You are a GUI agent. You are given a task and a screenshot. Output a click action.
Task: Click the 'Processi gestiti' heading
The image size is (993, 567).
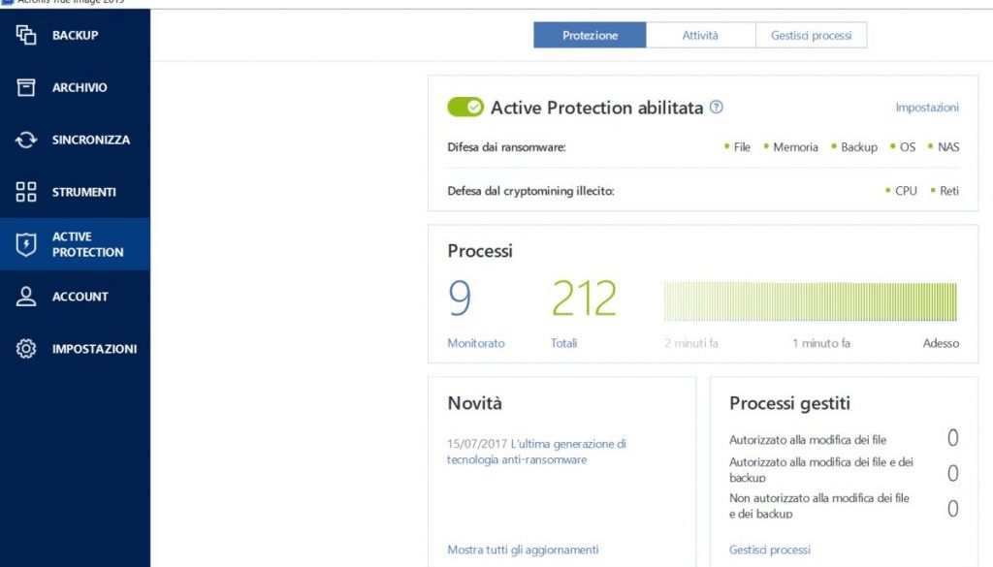(789, 403)
